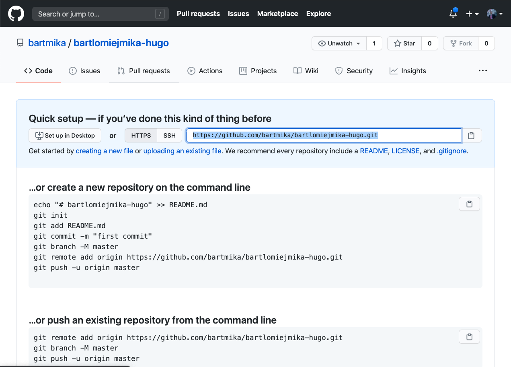This screenshot has height=367, width=511.
Task: Open the user avatar menu
Action: point(495,14)
